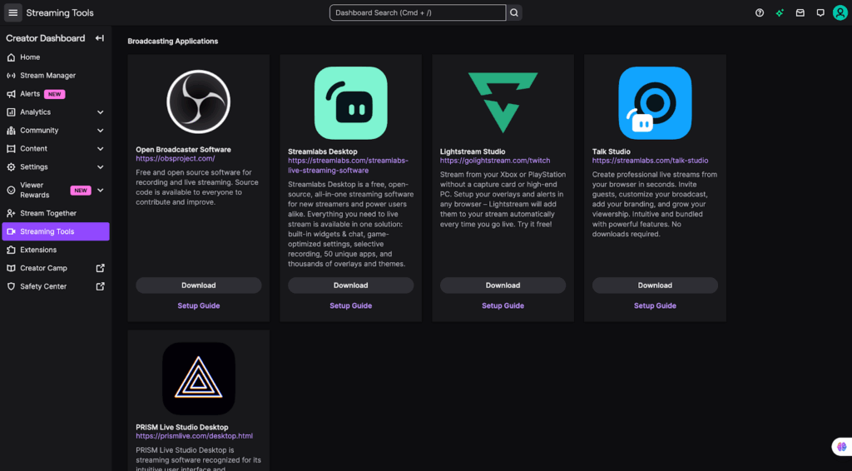Download Open Broadcaster Software
The height and width of the screenshot is (471, 852).
pyautogui.click(x=198, y=285)
